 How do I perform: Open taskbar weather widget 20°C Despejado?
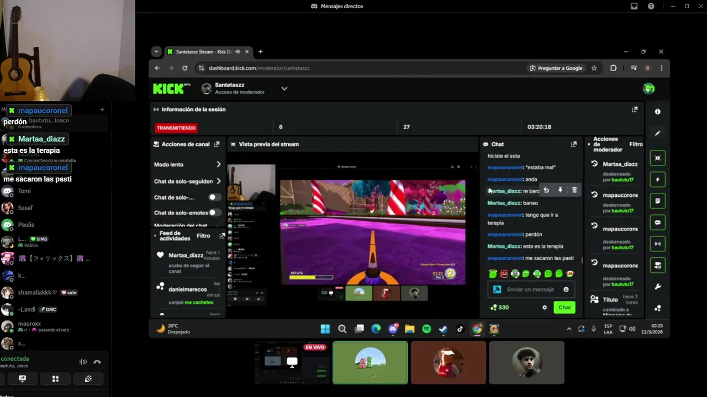172,329
